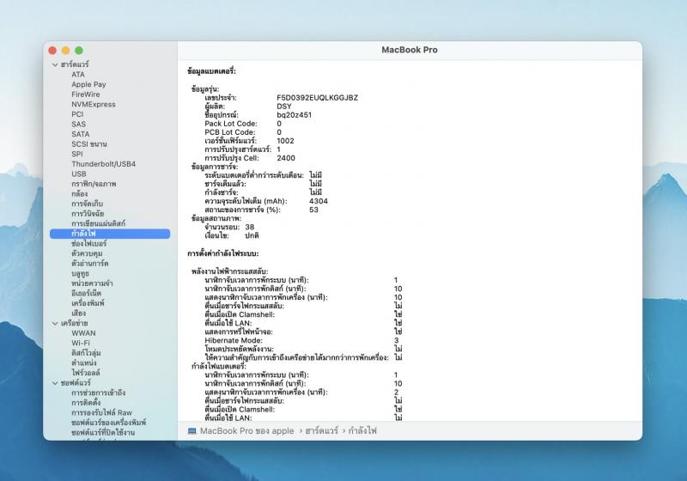Screen dimensions: 687x481
Task: Open ดิสก์โวลุ่ม sidebar item
Action: click(x=86, y=353)
